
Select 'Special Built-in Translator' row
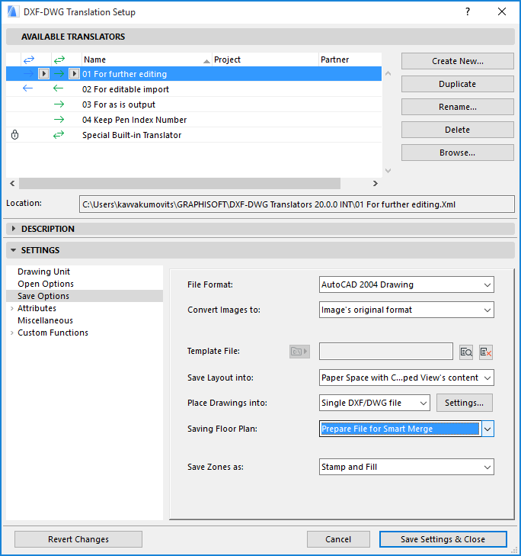193,135
